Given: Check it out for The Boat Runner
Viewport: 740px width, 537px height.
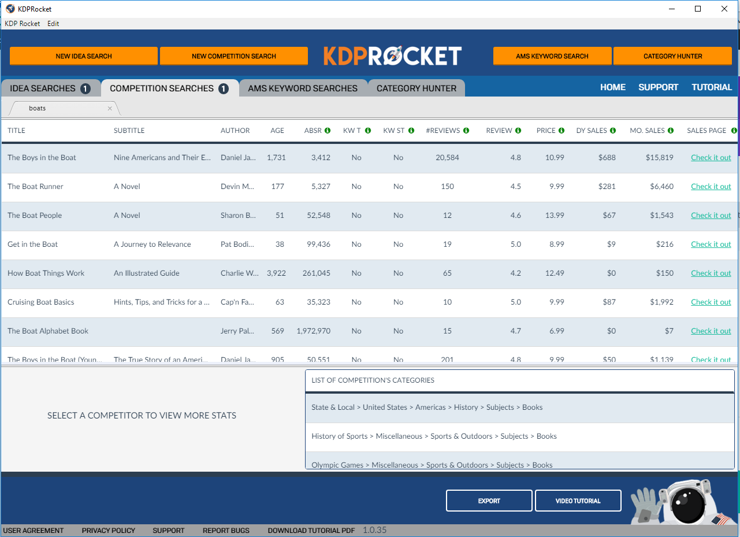Looking at the screenshot, I should pyautogui.click(x=711, y=187).
